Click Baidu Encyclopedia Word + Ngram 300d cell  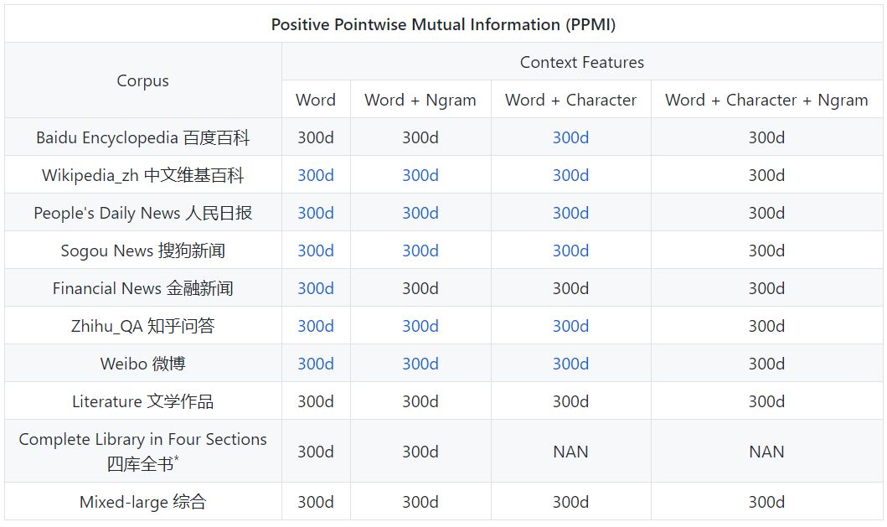point(420,137)
